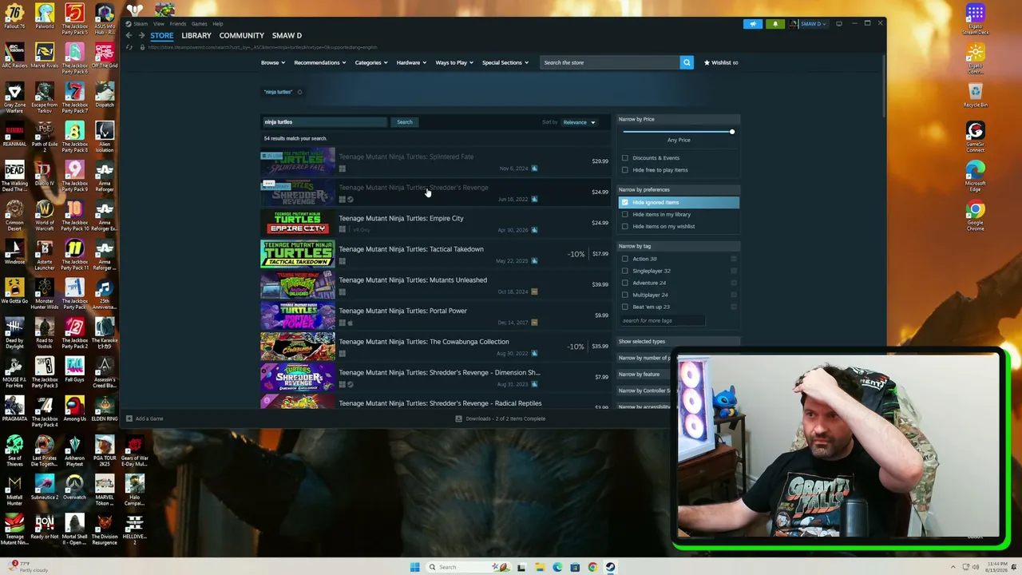Expand the Browse store menu
This screenshot has height=575, width=1022.
point(272,62)
